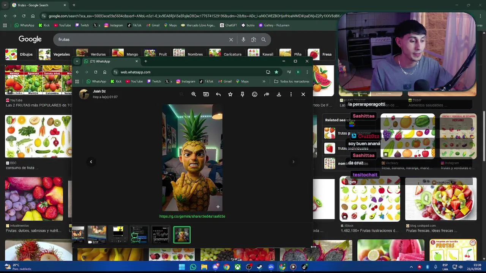Open apps grid in WhatsApp window bookmarks bar
This screenshot has height=273, width=486.
(x=77, y=81)
